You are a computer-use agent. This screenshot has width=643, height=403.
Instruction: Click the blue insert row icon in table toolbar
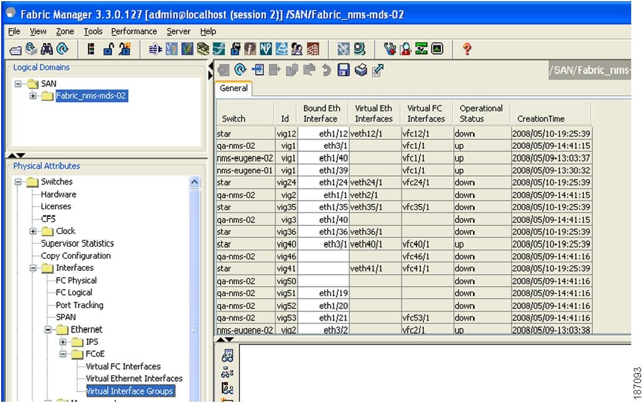258,70
